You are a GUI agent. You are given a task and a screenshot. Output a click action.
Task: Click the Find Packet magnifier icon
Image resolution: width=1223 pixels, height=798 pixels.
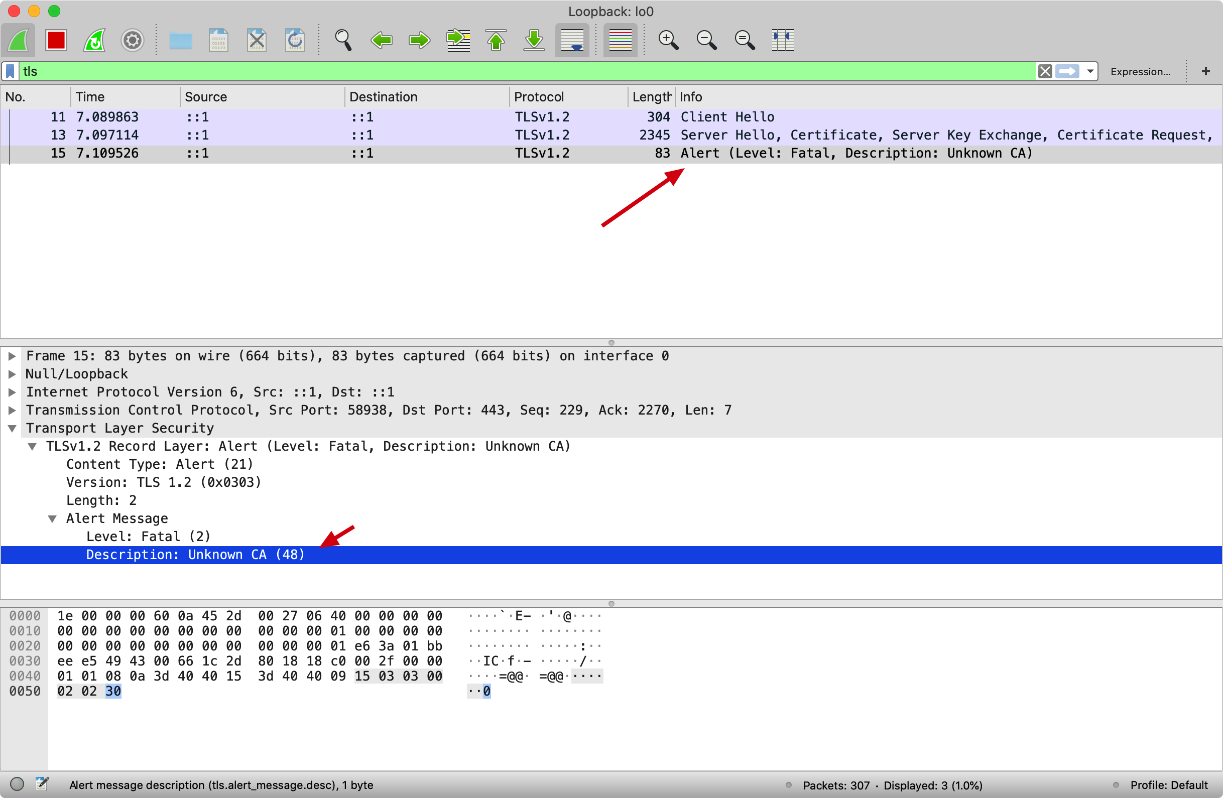pos(343,40)
